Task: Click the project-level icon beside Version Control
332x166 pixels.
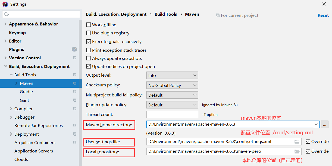Action: click(75, 58)
